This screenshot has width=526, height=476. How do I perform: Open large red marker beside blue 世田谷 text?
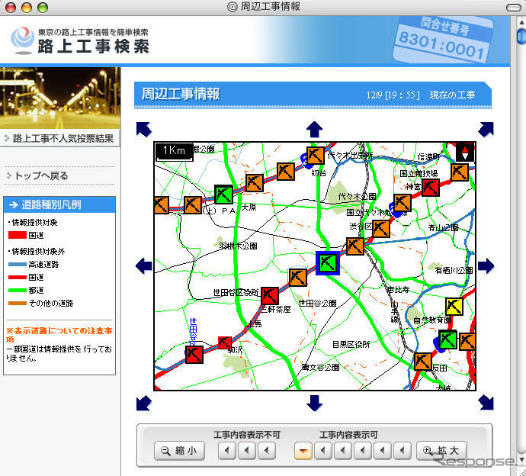(x=194, y=355)
